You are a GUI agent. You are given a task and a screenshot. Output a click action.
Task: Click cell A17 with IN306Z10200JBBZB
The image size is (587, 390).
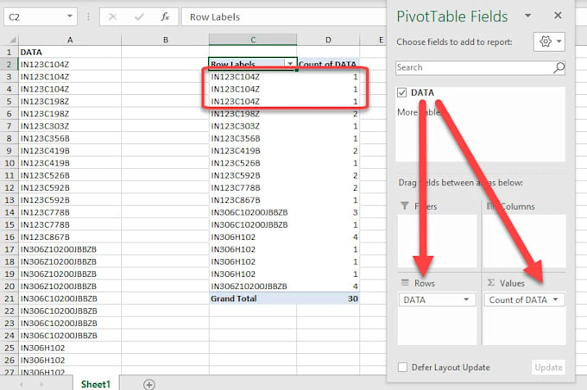(x=70, y=249)
